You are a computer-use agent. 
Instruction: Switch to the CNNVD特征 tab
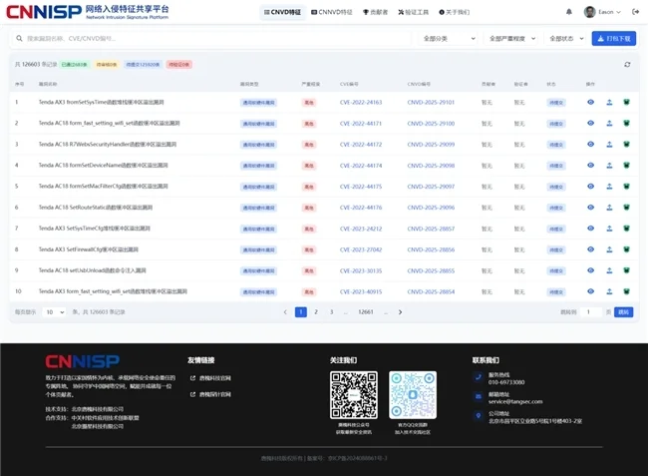(x=332, y=12)
